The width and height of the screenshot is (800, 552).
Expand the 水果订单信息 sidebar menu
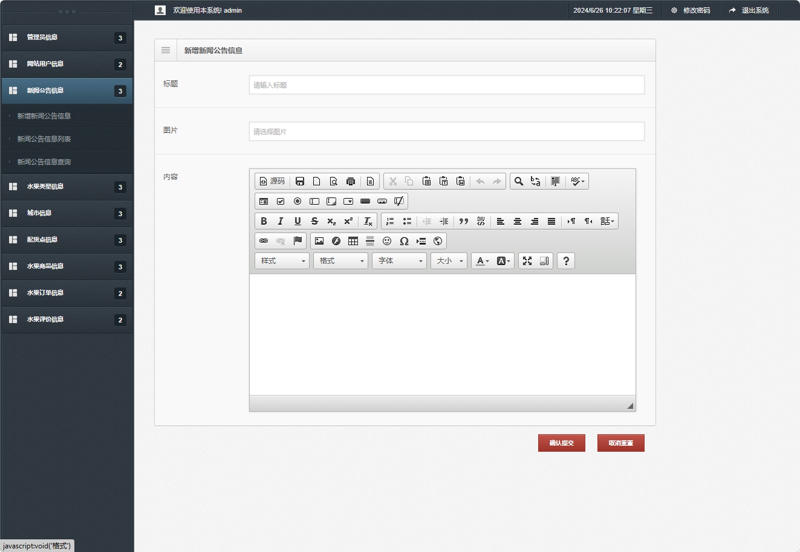[x=67, y=293]
